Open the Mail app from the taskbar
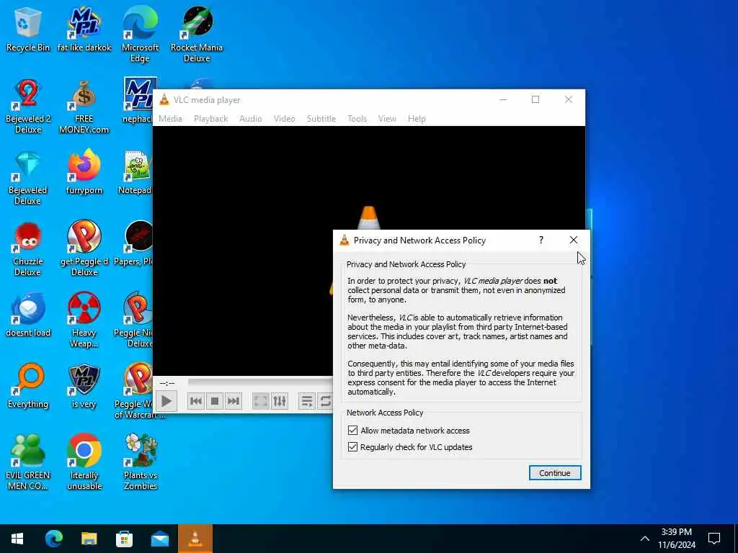Screen dimensions: 738x553 160,539
